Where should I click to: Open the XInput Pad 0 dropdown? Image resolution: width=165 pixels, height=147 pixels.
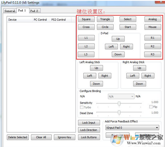click(x=132, y=128)
